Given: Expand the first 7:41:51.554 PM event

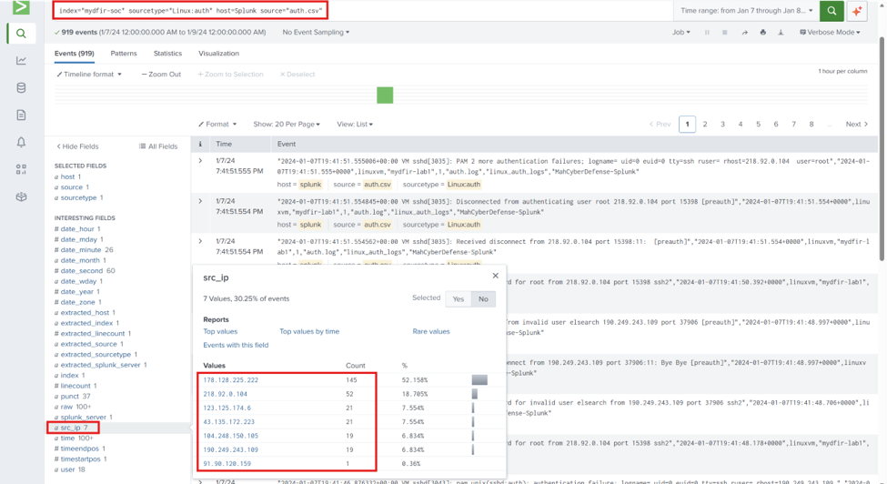Looking at the screenshot, I should pos(200,201).
